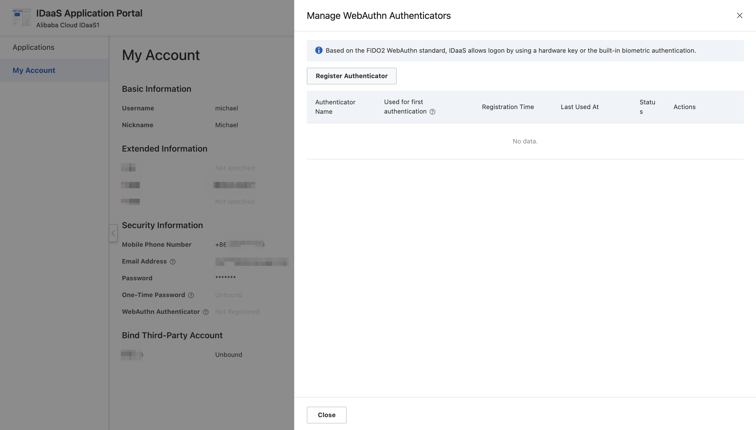Viewport: 756px width, 430px height.
Task: Click the Unbound value for One-Time Password
Action: pos(229,295)
